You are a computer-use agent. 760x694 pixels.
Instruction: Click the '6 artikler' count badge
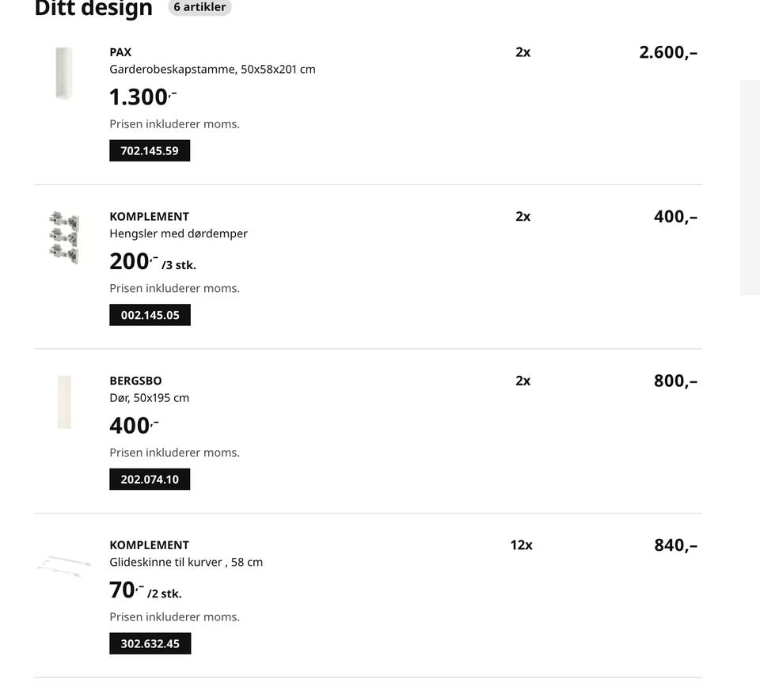pyautogui.click(x=199, y=7)
